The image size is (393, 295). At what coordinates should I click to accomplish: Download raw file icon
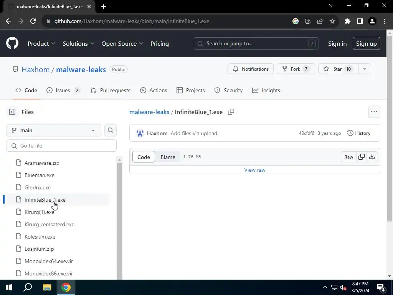(x=372, y=157)
